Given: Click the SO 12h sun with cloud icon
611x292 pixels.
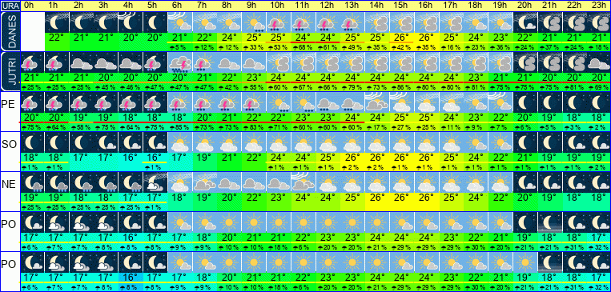Looking at the screenshot, I should tap(326, 142).
